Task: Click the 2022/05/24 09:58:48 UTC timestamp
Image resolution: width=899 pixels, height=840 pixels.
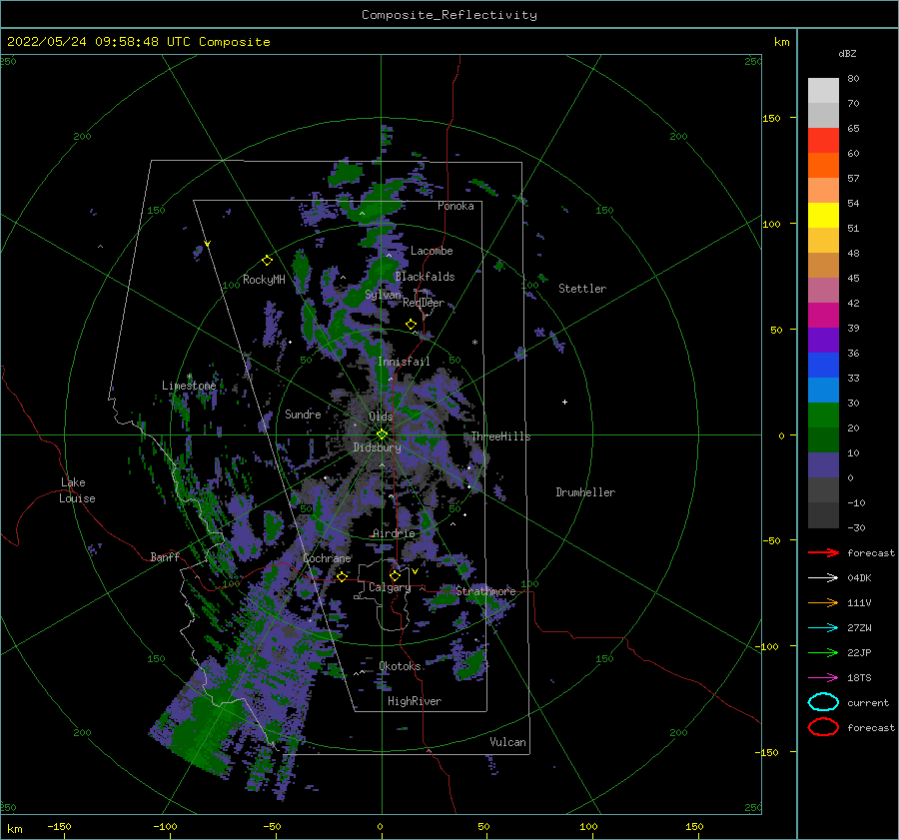Action: click(99, 42)
